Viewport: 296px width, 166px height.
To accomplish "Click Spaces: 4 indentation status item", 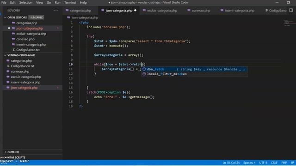I will (x=249, y=163).
